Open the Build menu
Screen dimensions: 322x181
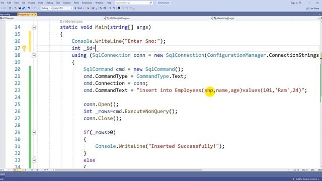tap(41, 3)
